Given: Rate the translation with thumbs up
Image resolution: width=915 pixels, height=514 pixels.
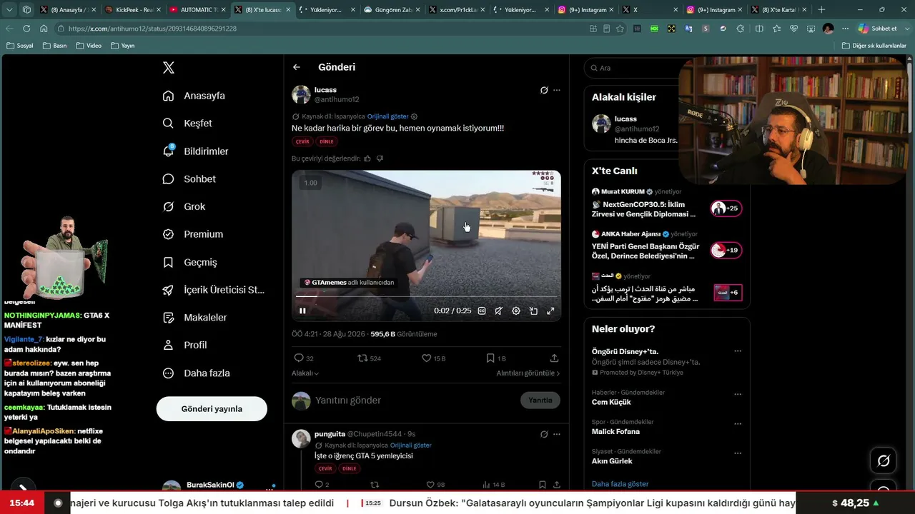Looking at the screenshot, I should coord(367,158).
